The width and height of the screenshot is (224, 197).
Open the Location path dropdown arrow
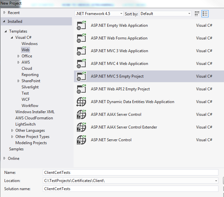coord(216,181)
